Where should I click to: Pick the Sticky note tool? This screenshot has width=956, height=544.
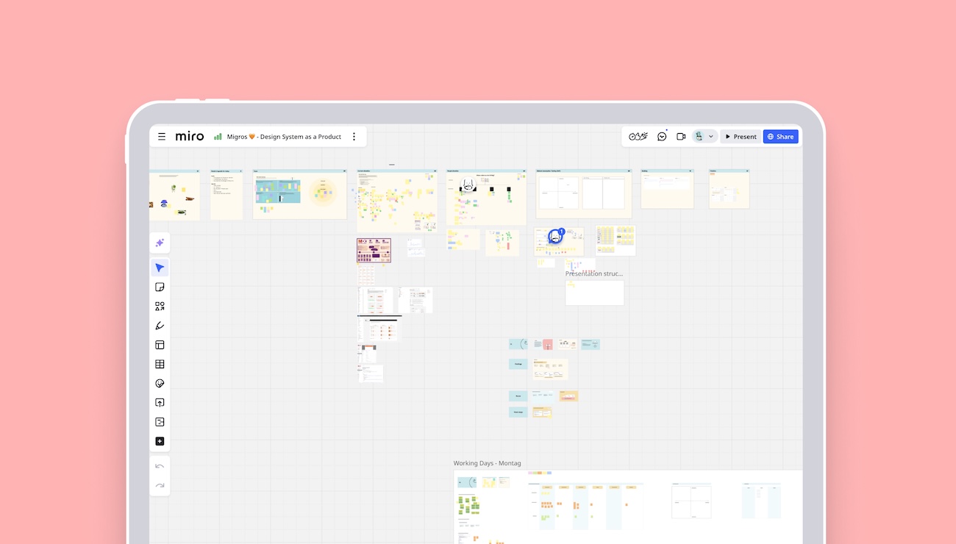[x=160, y=287]
